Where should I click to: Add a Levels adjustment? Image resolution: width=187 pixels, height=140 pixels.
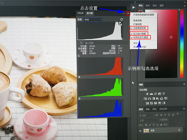151,94
